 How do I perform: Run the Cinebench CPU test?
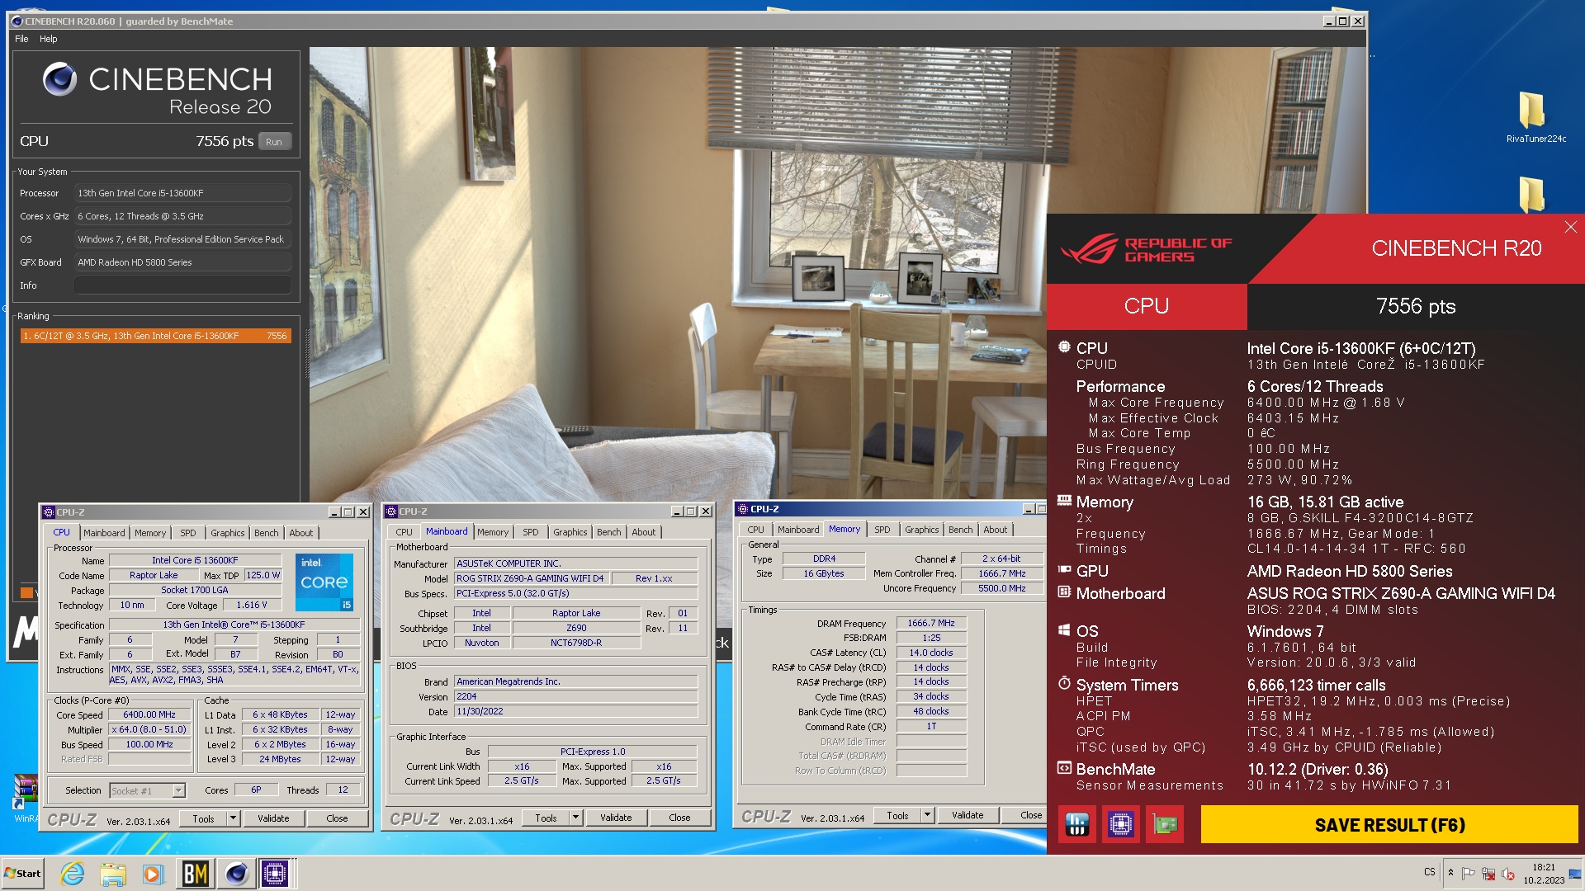(274, 142)
